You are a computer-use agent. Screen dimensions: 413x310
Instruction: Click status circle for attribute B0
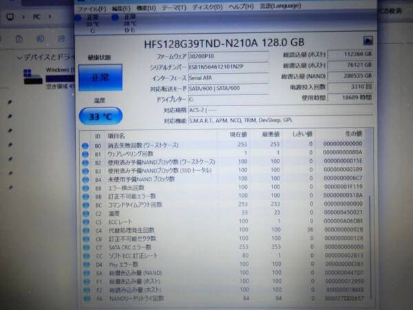[85, 145]
